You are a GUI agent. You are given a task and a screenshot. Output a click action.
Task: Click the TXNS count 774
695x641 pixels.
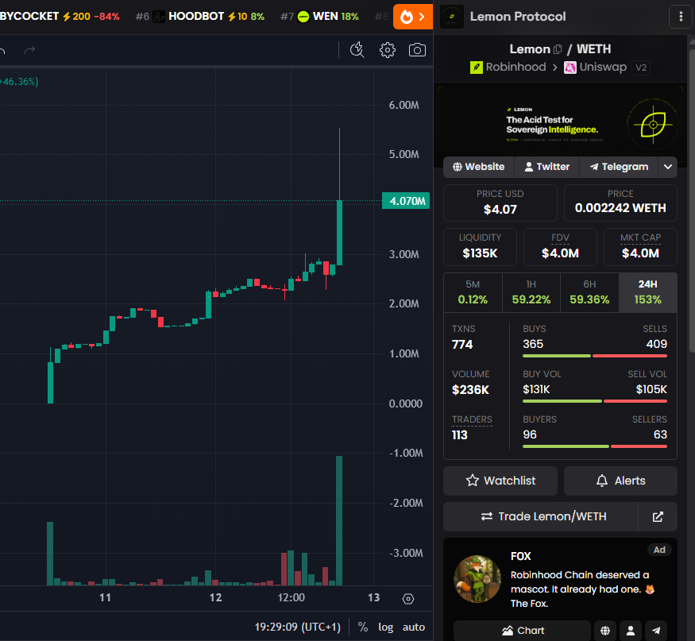point(462,345)
